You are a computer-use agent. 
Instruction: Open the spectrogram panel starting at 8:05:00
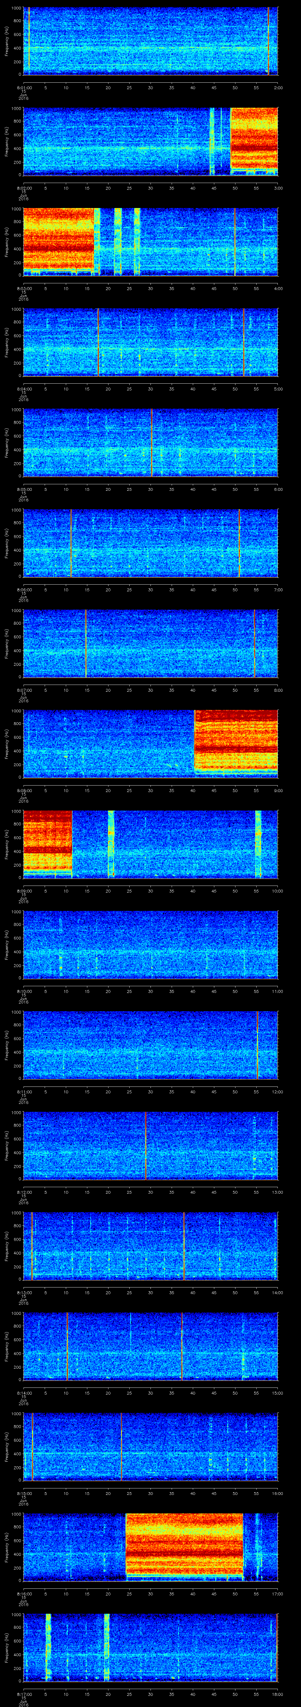[x=150, y=443]
